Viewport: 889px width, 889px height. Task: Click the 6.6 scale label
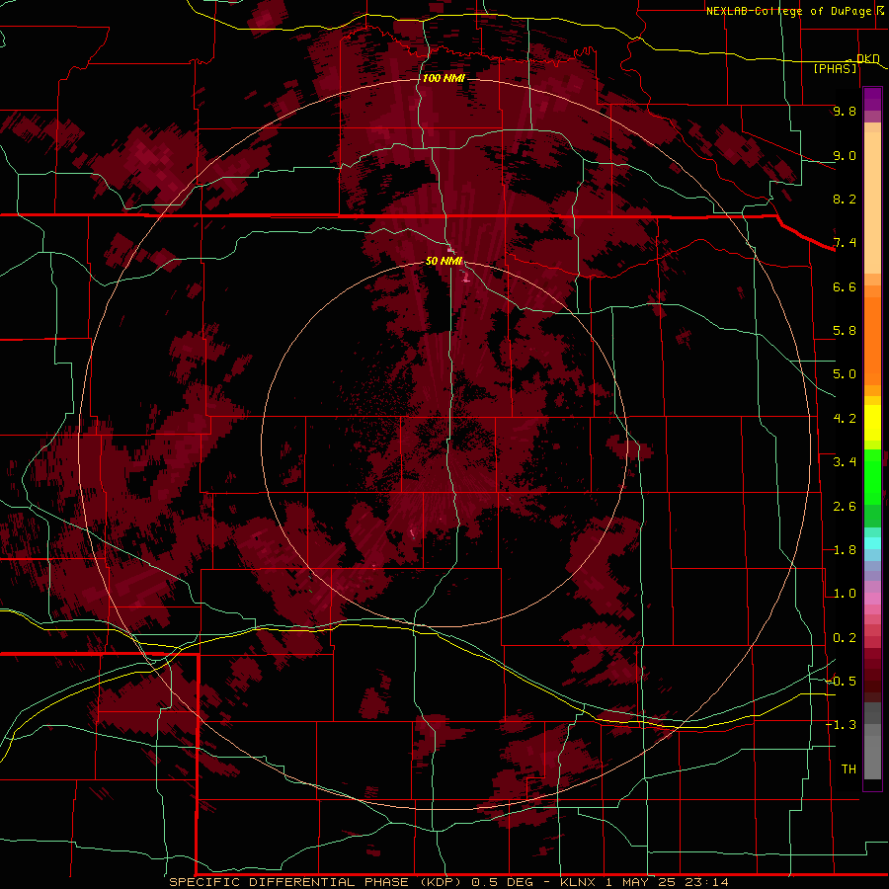pyautogui.click(x=845, y=286)
